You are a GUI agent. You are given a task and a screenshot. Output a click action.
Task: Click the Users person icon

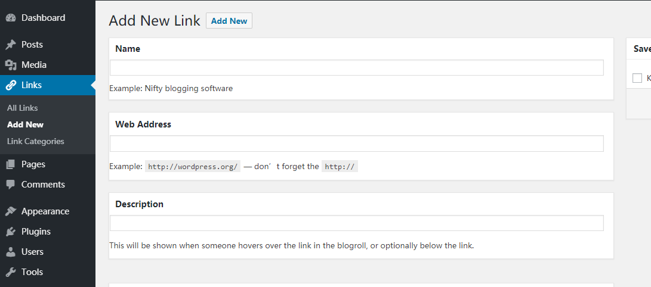pos(11,252)
